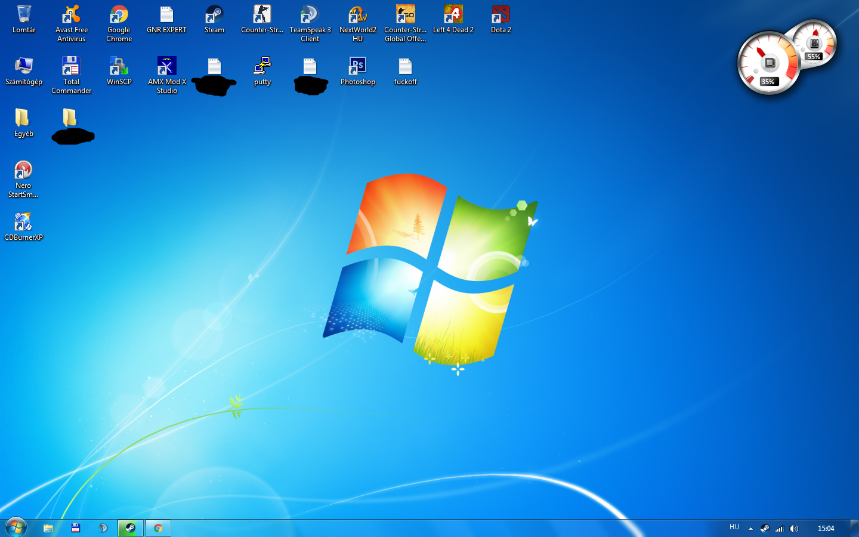Click the 15:04 taskbar clock
859x537 pixels.
click(x=826, y=528)
